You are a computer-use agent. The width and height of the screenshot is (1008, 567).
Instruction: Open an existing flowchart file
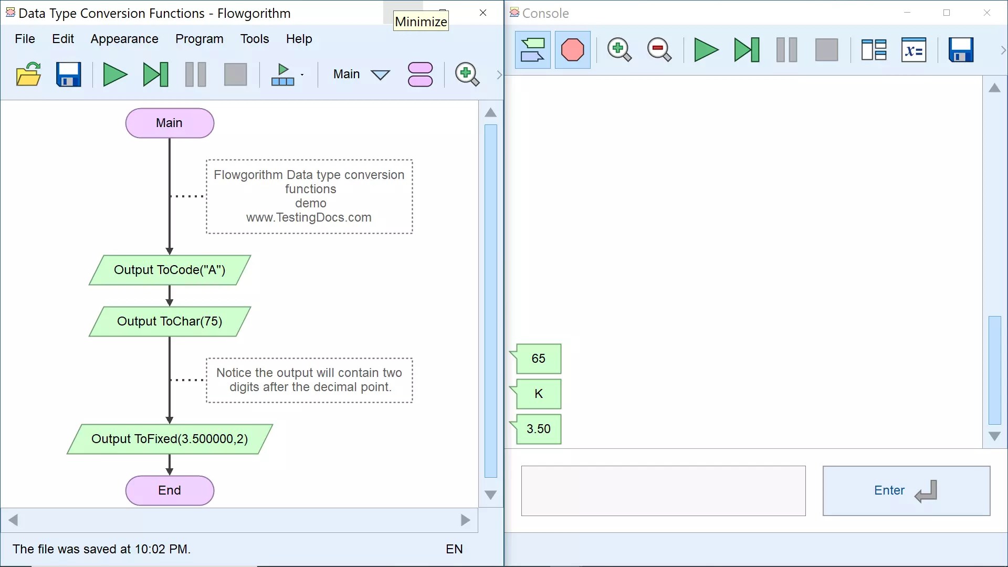tap(29, 75)
